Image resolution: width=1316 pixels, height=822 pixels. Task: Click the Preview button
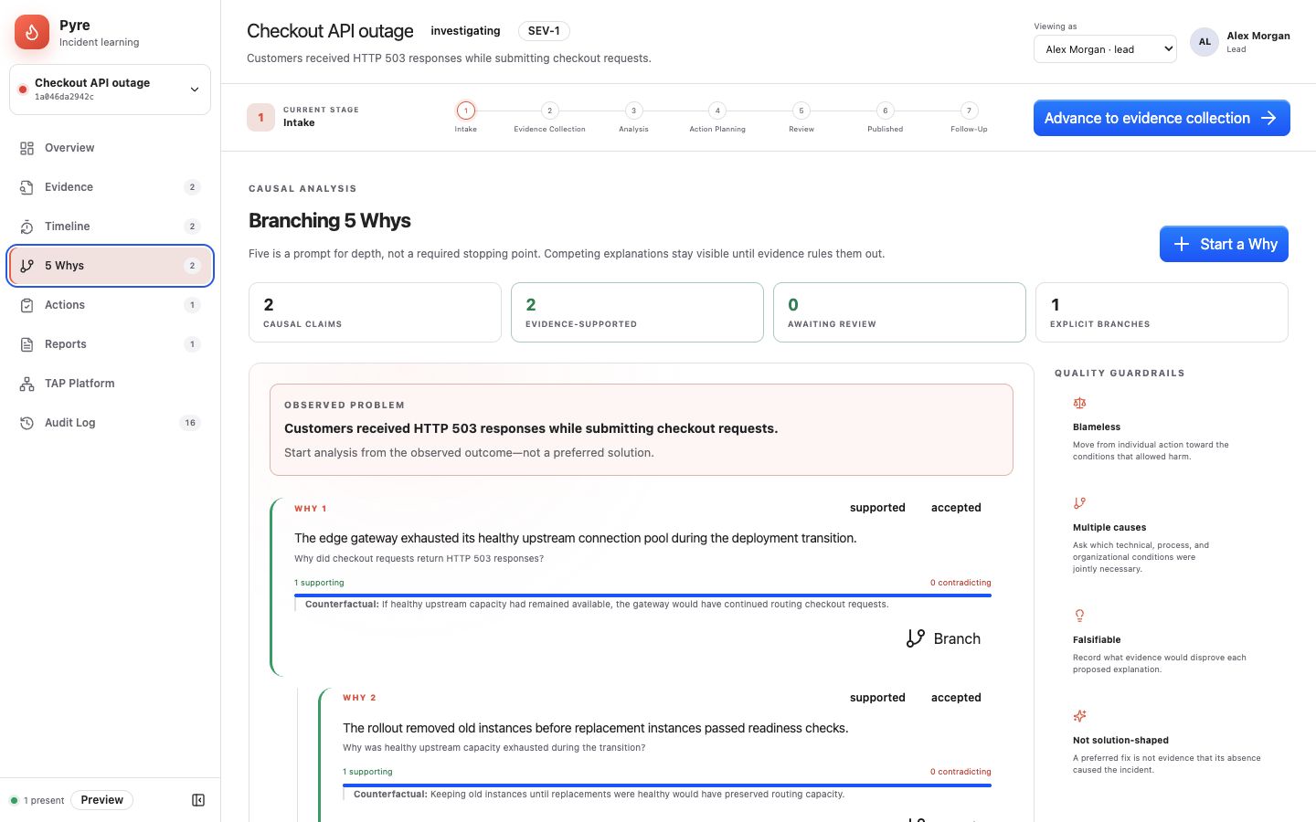(x=101, y=800)
